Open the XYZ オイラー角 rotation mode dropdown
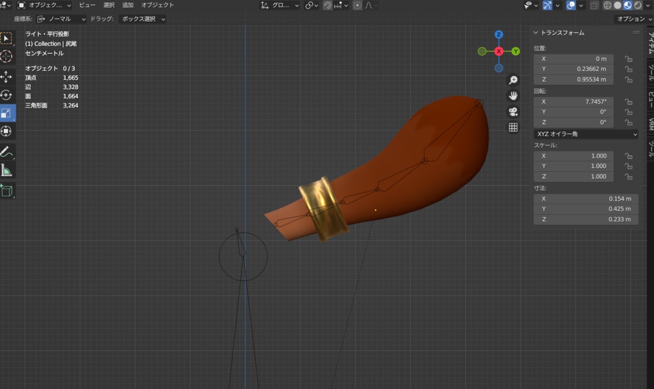Screen dimensions: 654x389 click(586, 134)
